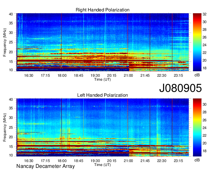This screenshot has height=170, width=210.
Task: Click the 20 value on Left Handed colorbar
Action: click(204, 143)
